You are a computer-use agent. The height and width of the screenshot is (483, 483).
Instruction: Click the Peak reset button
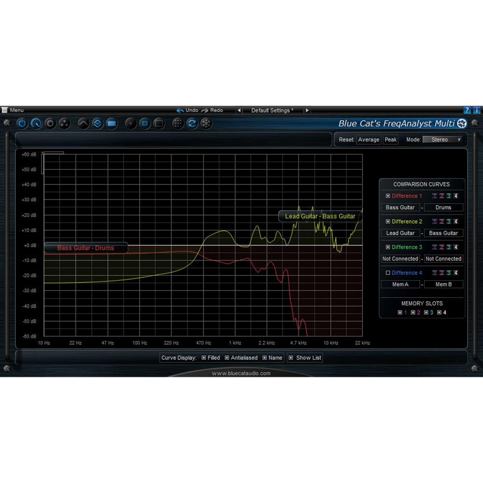[390, 140]
